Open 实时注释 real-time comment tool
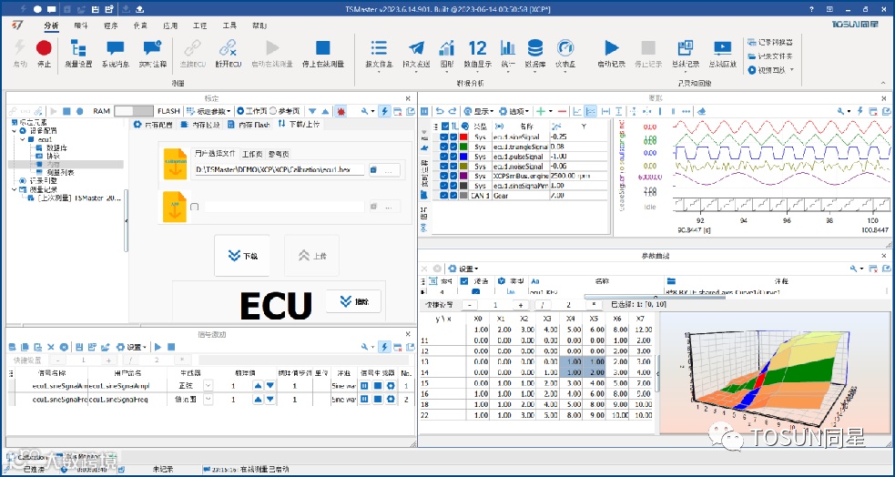This screenshot has width=895, height=477. click(152, 54)
